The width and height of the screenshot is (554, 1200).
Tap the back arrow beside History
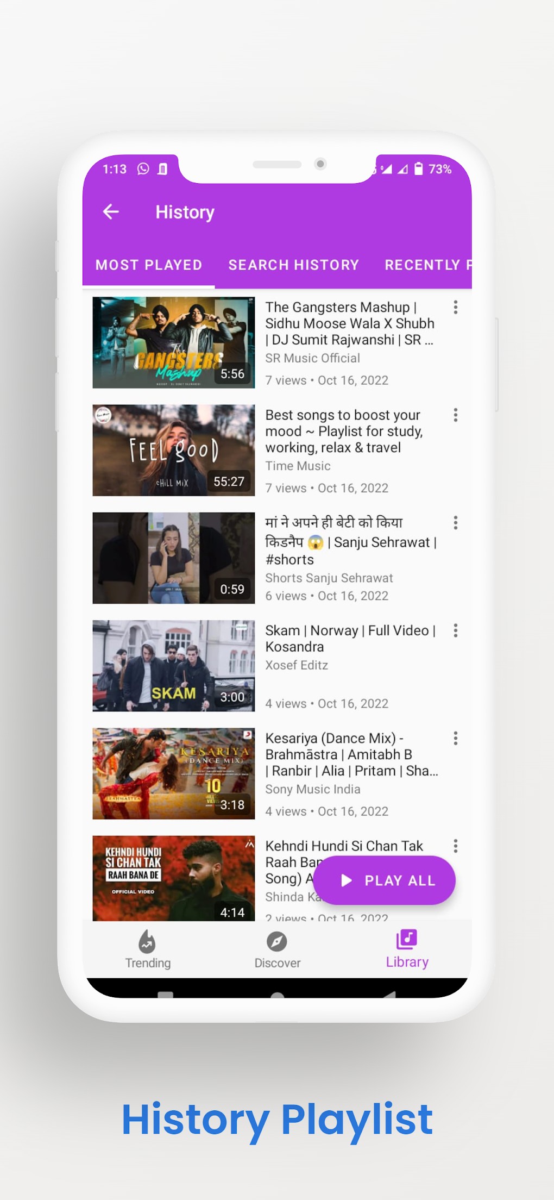(111, 211)
